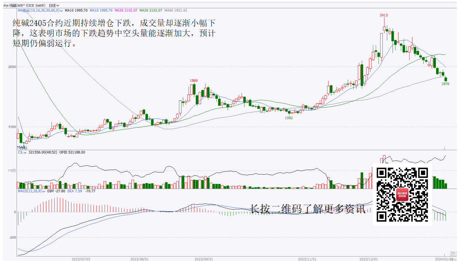Click the red logo inside the QR code

coord(402,194)
